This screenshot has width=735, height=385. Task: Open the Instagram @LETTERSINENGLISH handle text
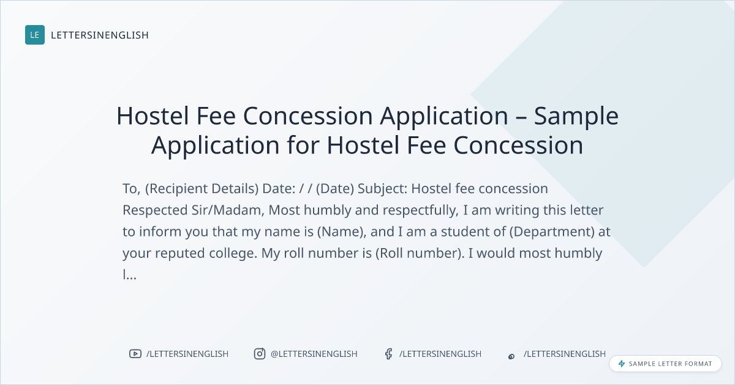[314, 354]
